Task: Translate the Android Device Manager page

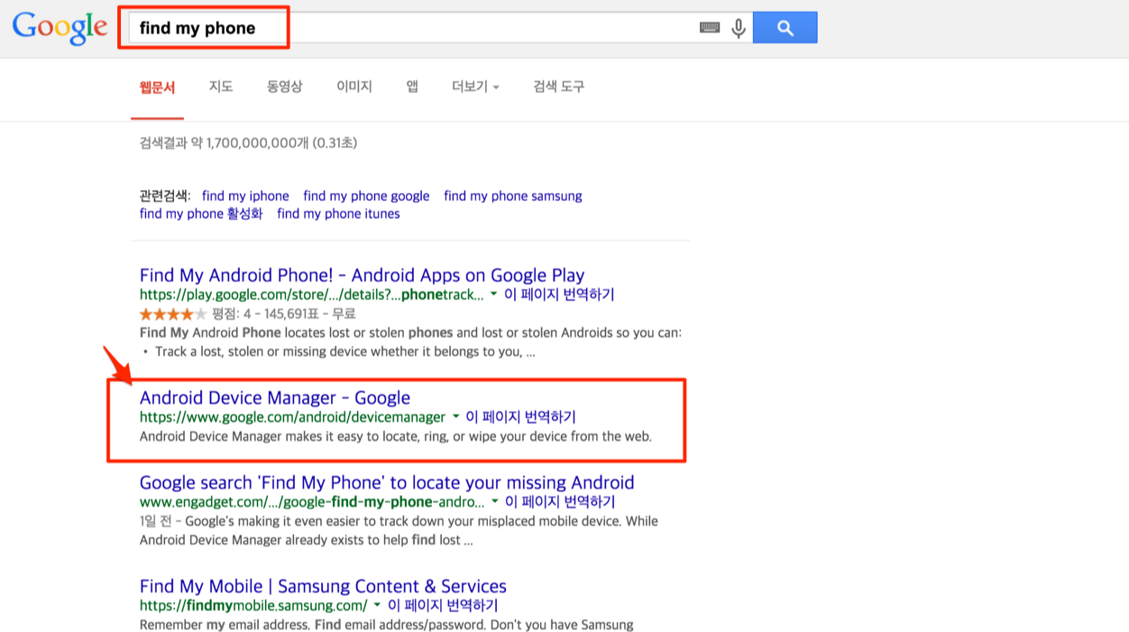Action: (520, 417)
